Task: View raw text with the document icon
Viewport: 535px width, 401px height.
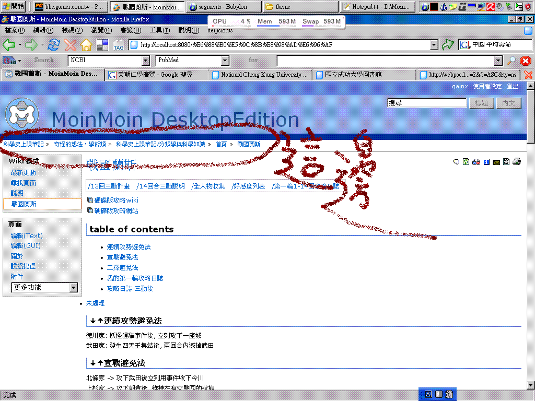Action: coord(506,162)
